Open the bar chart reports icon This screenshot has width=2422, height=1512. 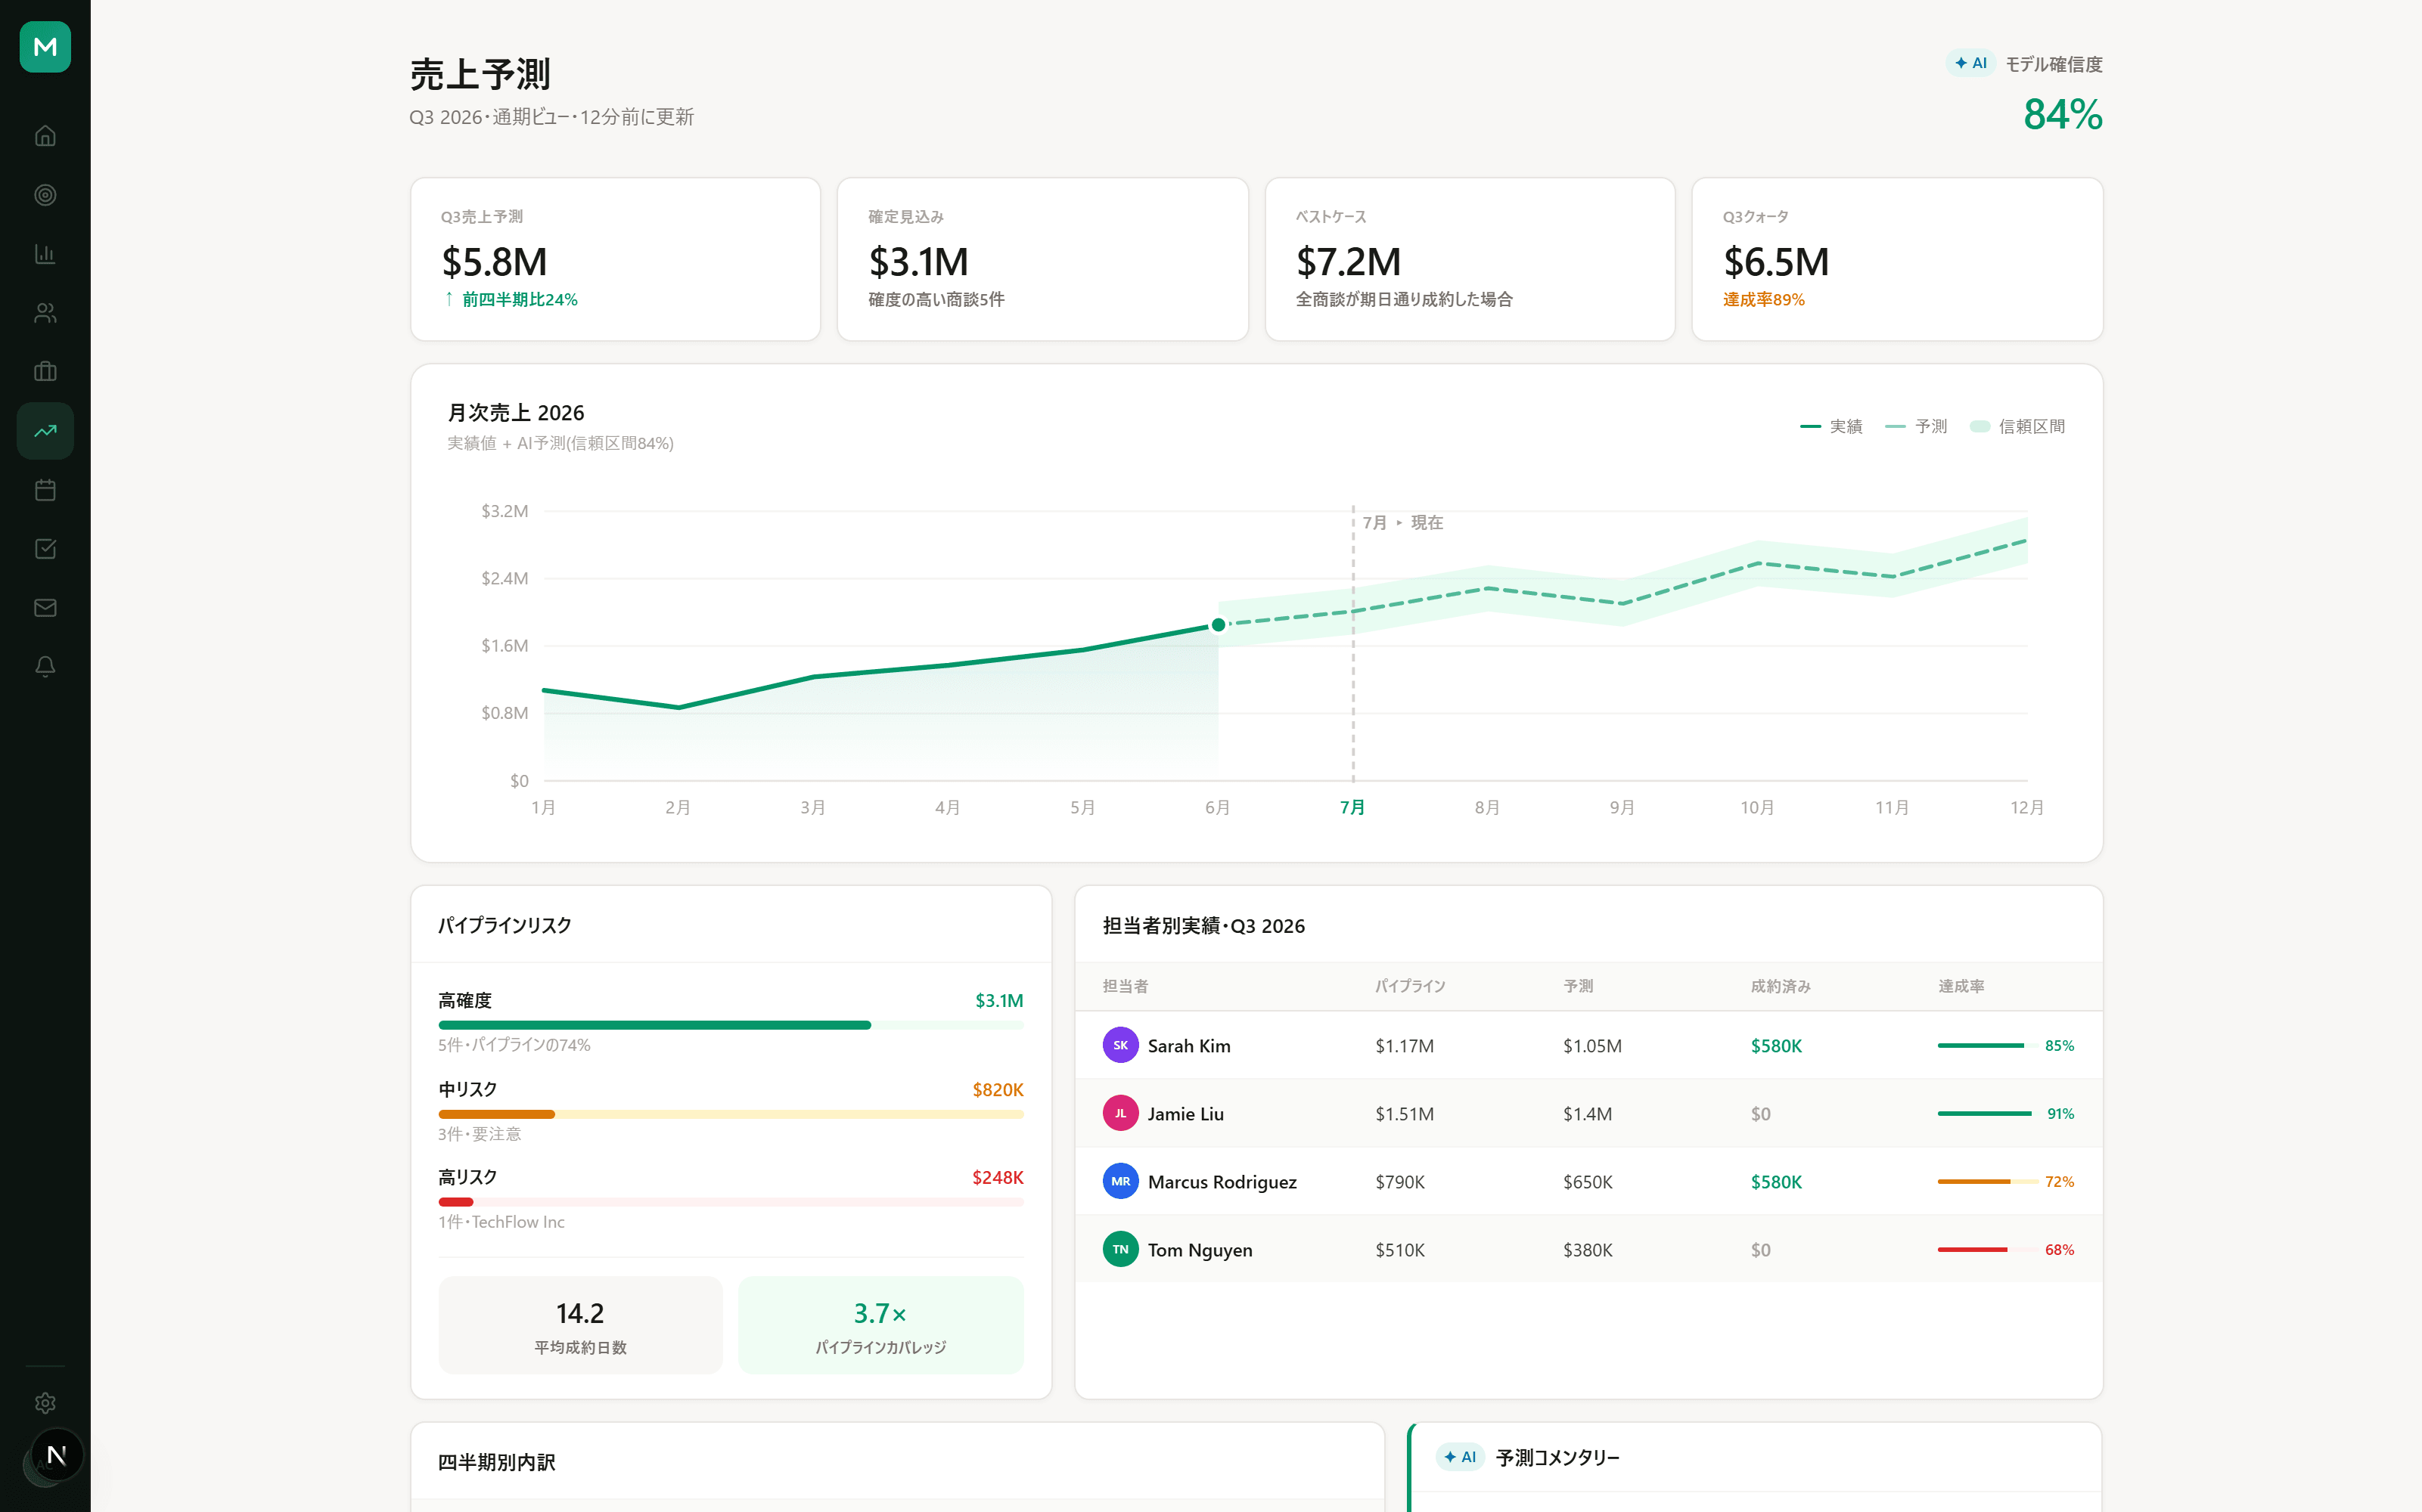45,254
